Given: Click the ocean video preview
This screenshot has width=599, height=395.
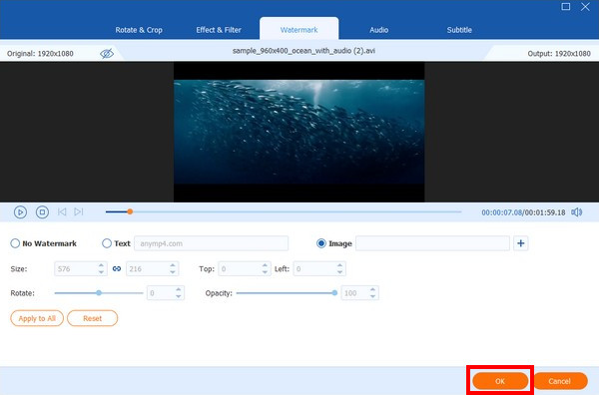Looking at the screenshot, I should 299,132.
